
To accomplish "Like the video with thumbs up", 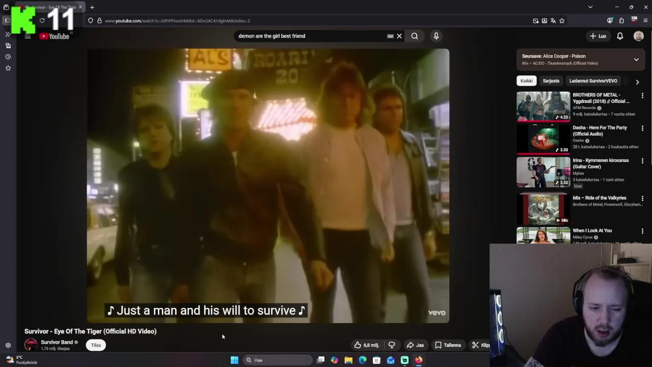I will pos(366,345).
